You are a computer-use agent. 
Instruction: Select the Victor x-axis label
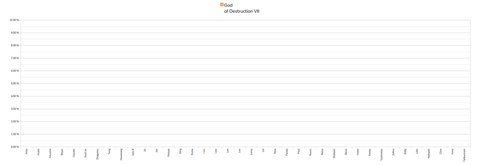358,152
